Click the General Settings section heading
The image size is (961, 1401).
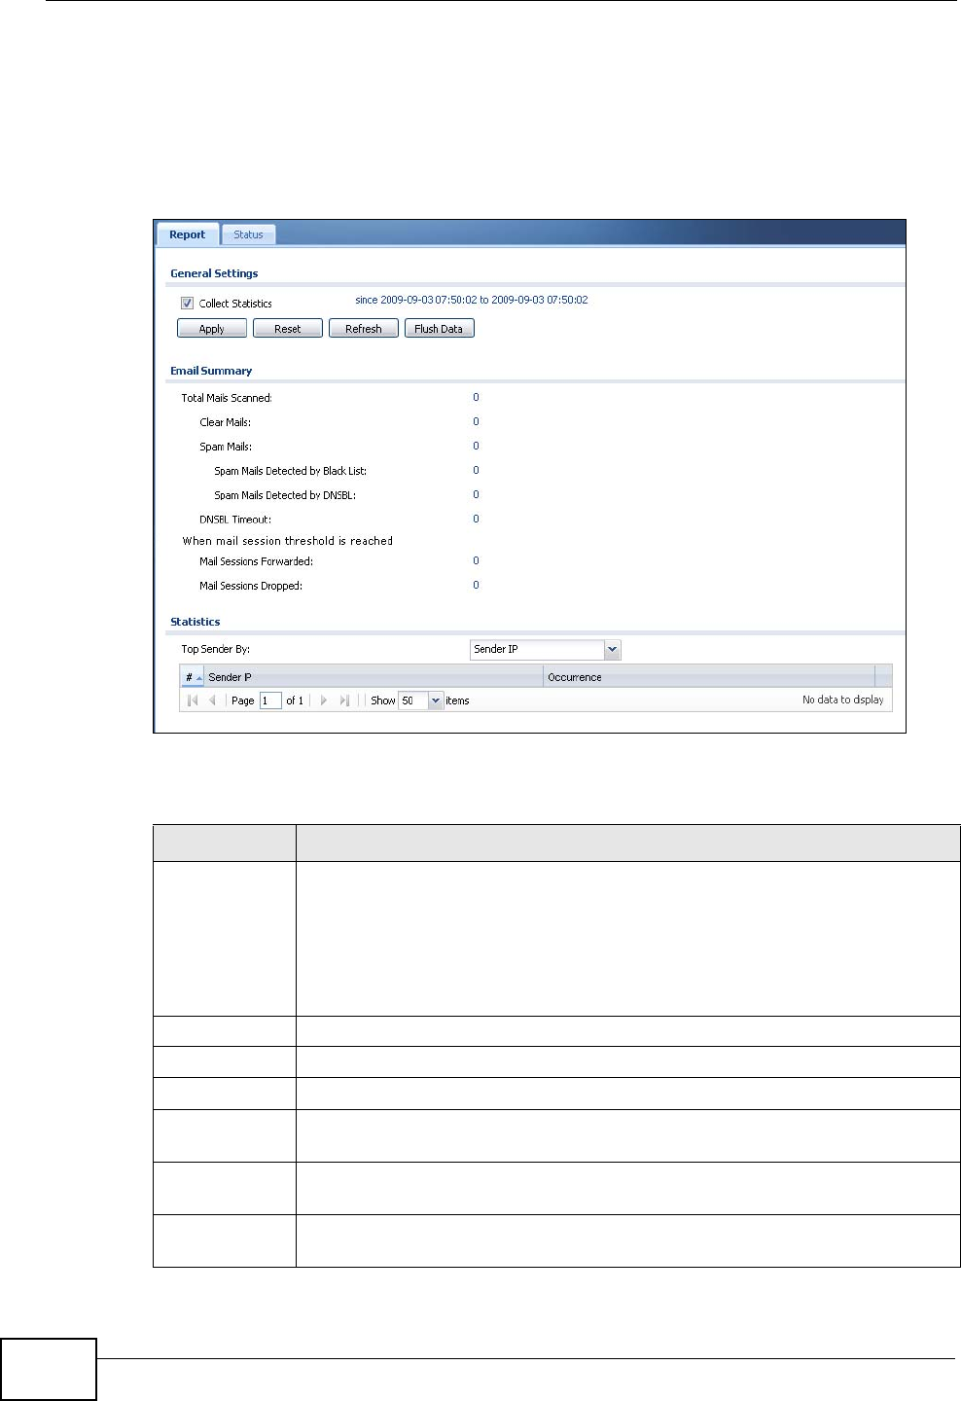click(214, 273)
